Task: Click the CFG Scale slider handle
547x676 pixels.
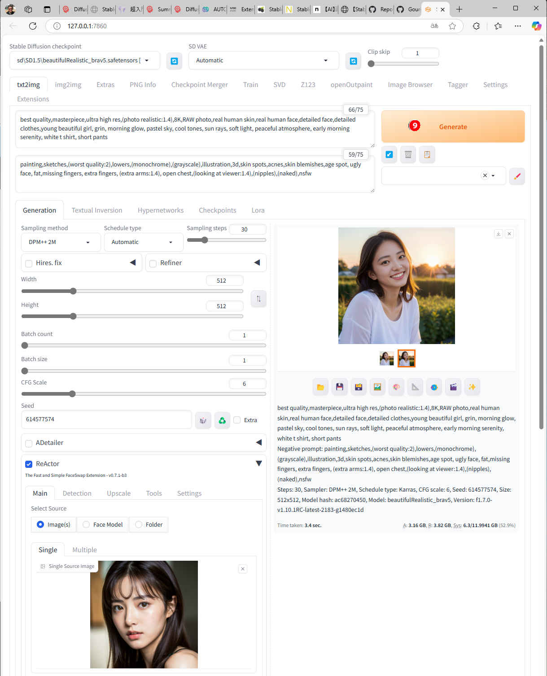Action: 72,394
